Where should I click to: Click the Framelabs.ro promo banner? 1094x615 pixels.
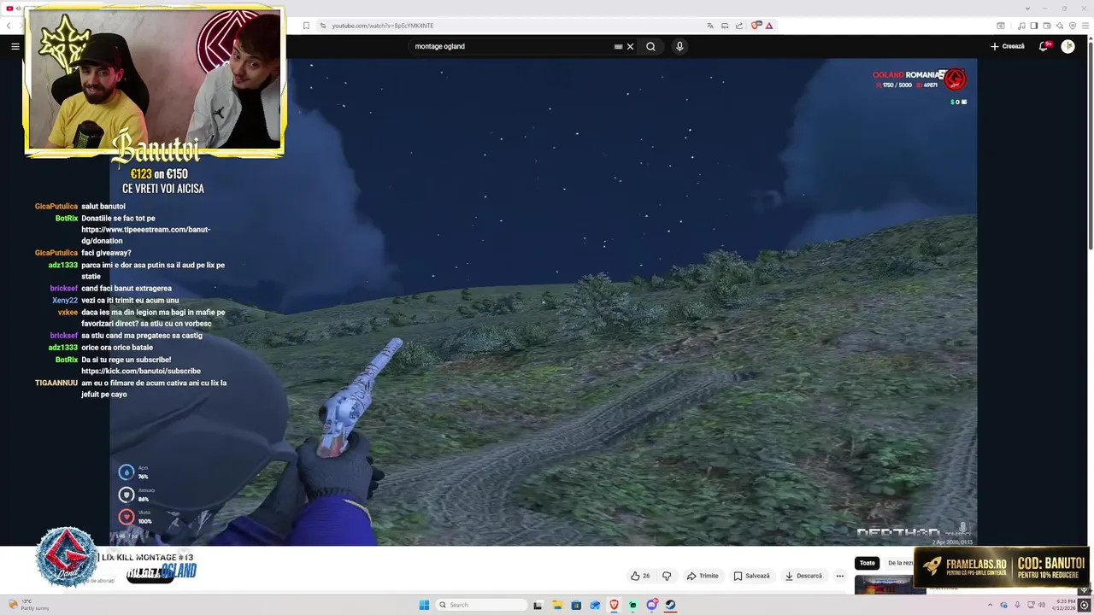pyautogui.click(x=1002, y=567)
